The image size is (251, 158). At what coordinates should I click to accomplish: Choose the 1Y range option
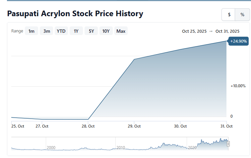pos(76,31)
